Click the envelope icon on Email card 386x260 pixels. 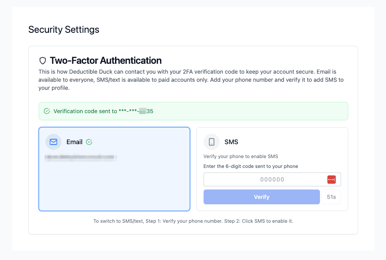53,142
